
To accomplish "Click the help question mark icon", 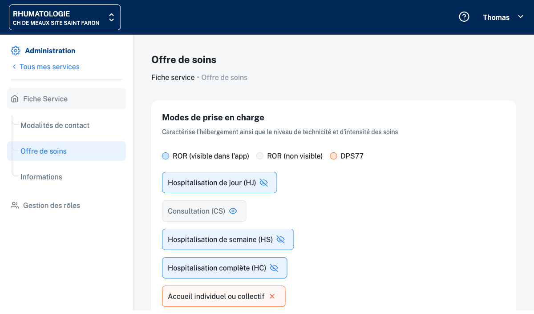I will [464, 17].
